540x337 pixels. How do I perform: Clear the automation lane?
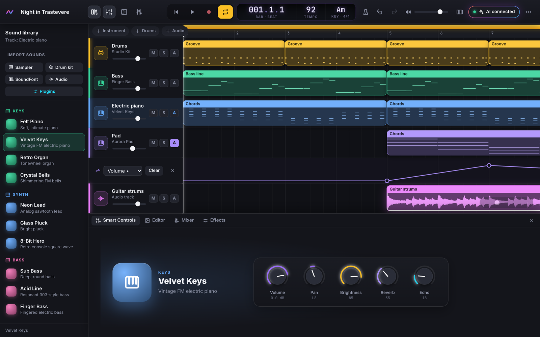154,171
